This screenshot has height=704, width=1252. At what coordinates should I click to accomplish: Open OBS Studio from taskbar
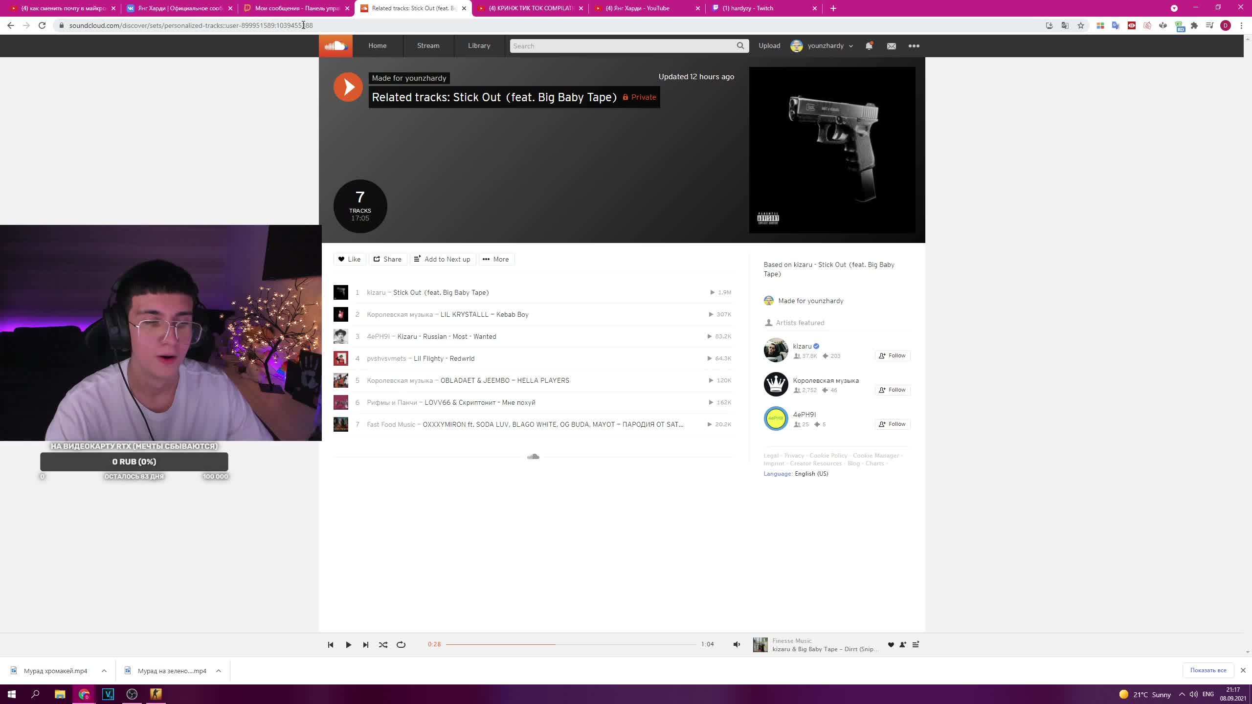[x=132, y=694]
